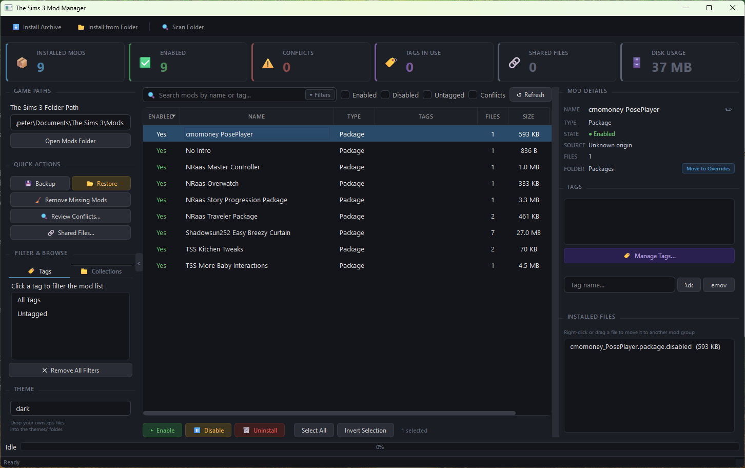Click the Disk Usage drive icon
The width and height of the screenshot is (745, 468).
(637, 63)
